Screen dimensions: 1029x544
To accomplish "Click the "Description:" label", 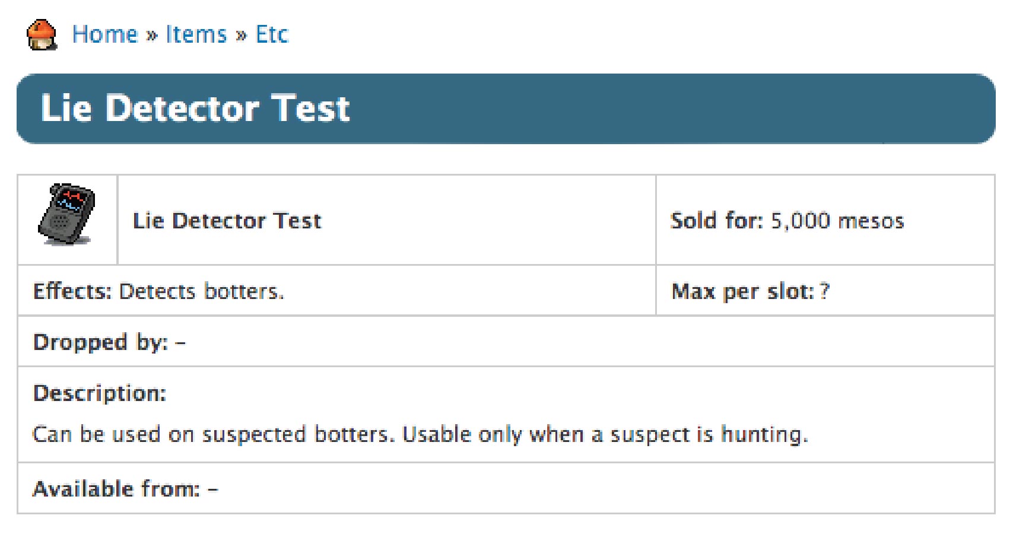I will [100, 393].
